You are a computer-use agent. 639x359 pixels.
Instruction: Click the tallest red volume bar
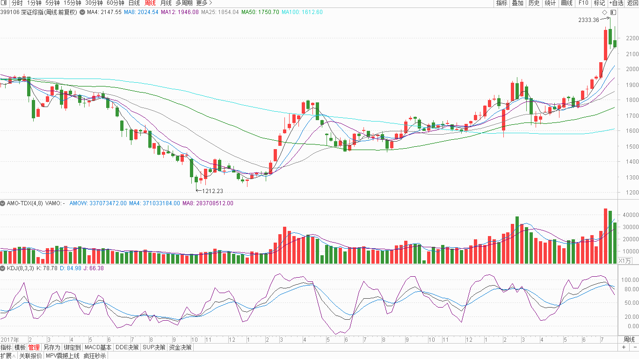[x=605, y=236]
